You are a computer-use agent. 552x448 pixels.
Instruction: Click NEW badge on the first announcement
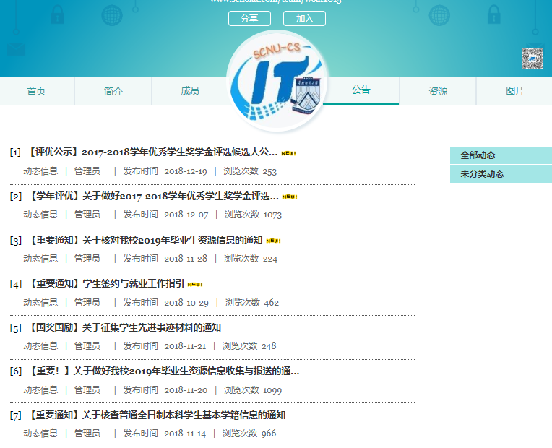pyautogui.click(x=288, y=153)
